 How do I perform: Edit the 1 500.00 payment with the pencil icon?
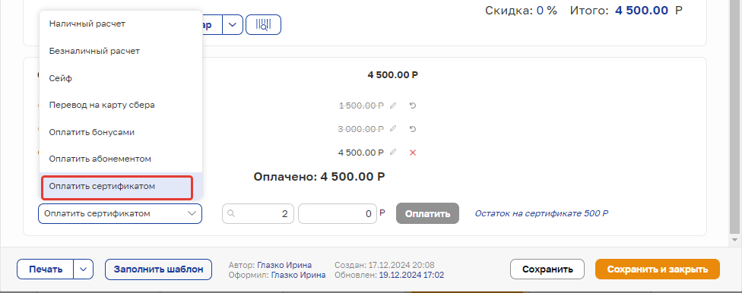point(392,106)
